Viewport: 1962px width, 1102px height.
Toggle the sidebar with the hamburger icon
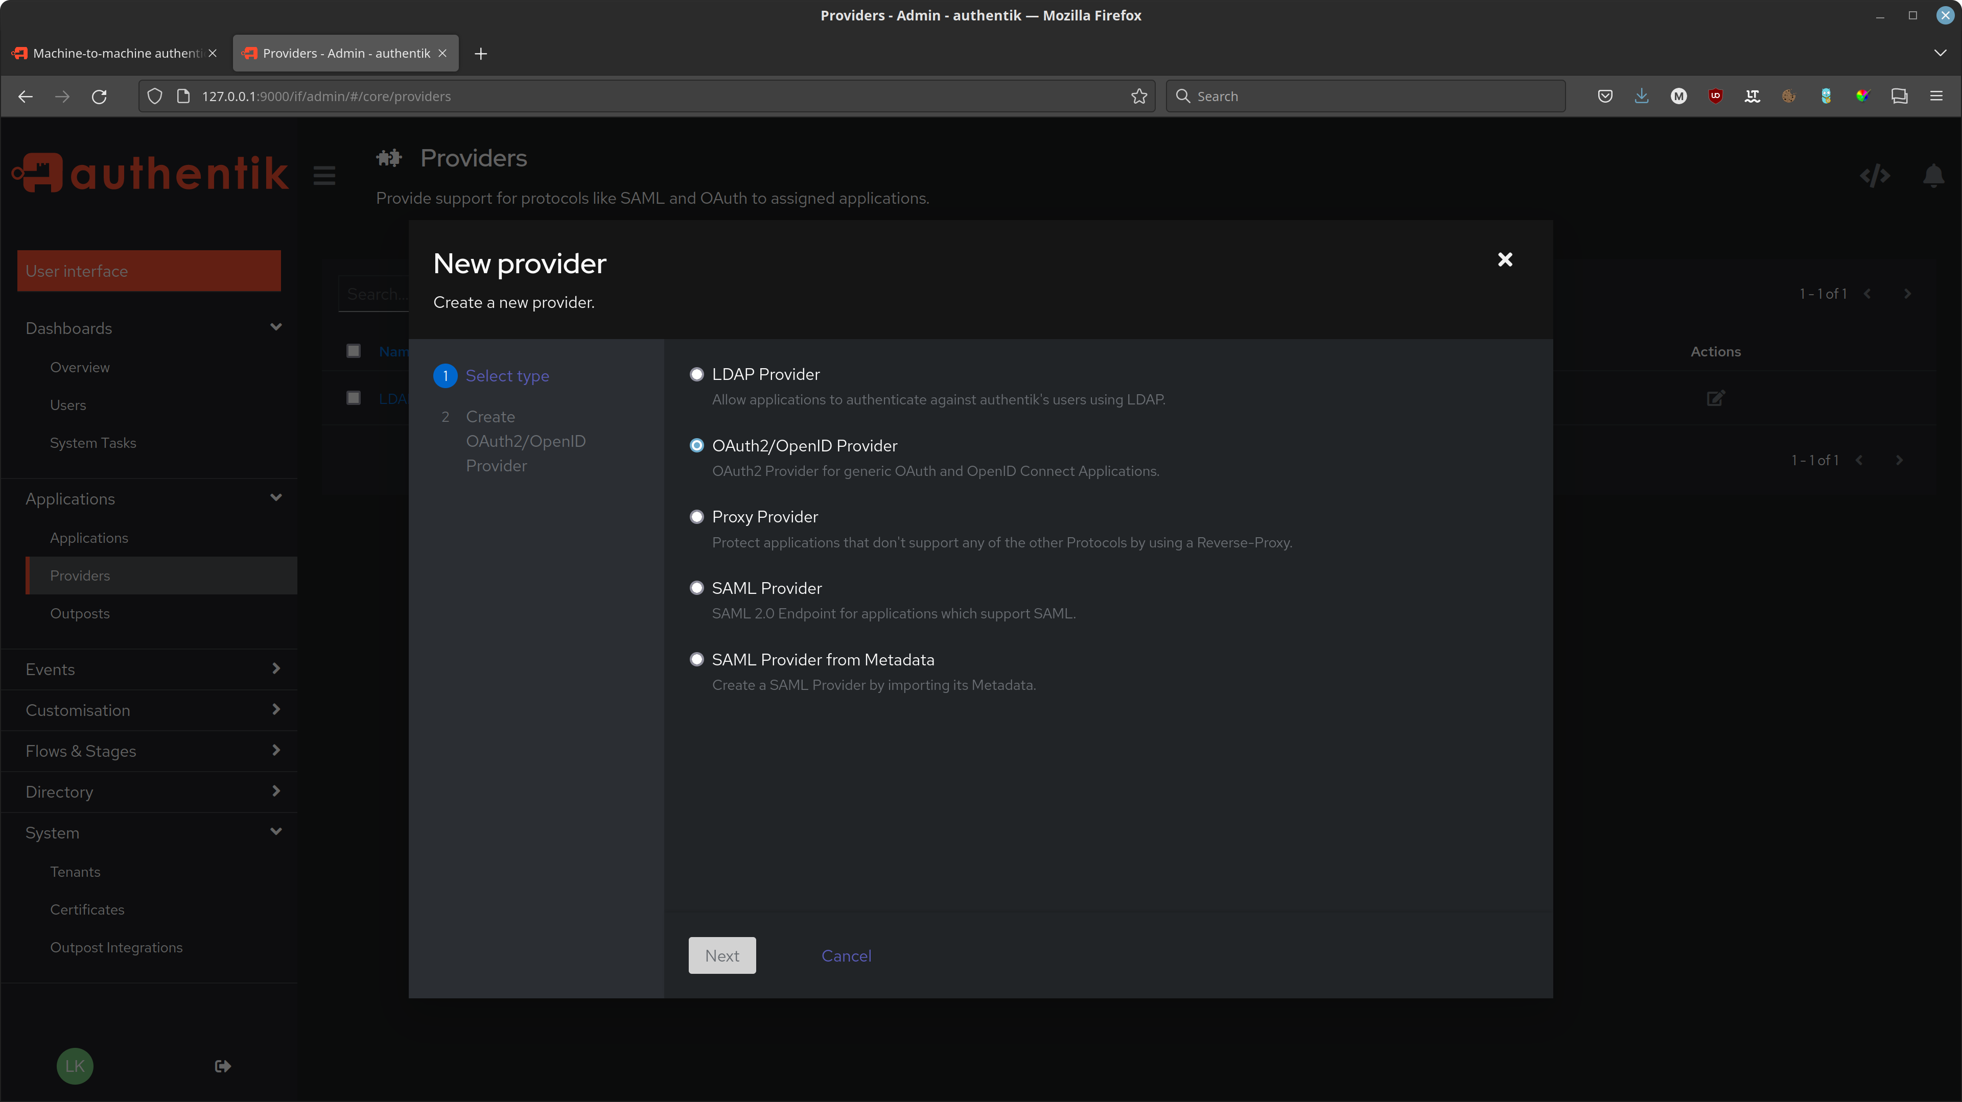click(x=324, y=175)
